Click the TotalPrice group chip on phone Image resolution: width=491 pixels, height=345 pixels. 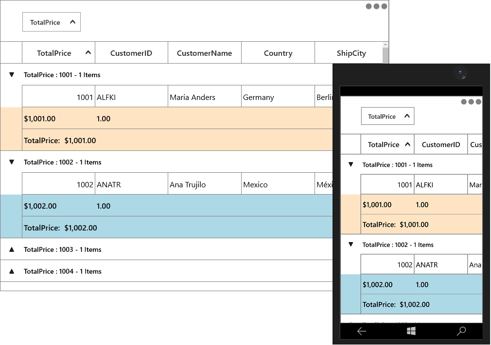387,116
